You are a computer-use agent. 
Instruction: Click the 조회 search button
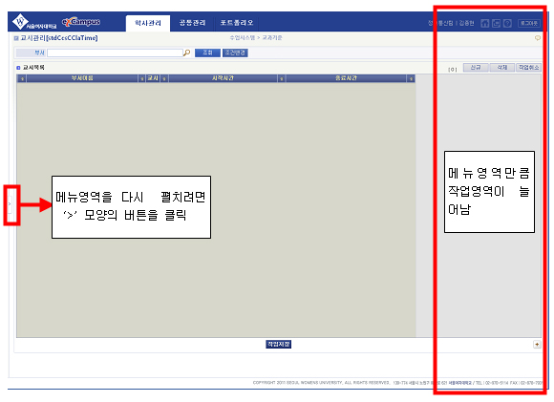[x=207, y=53]
